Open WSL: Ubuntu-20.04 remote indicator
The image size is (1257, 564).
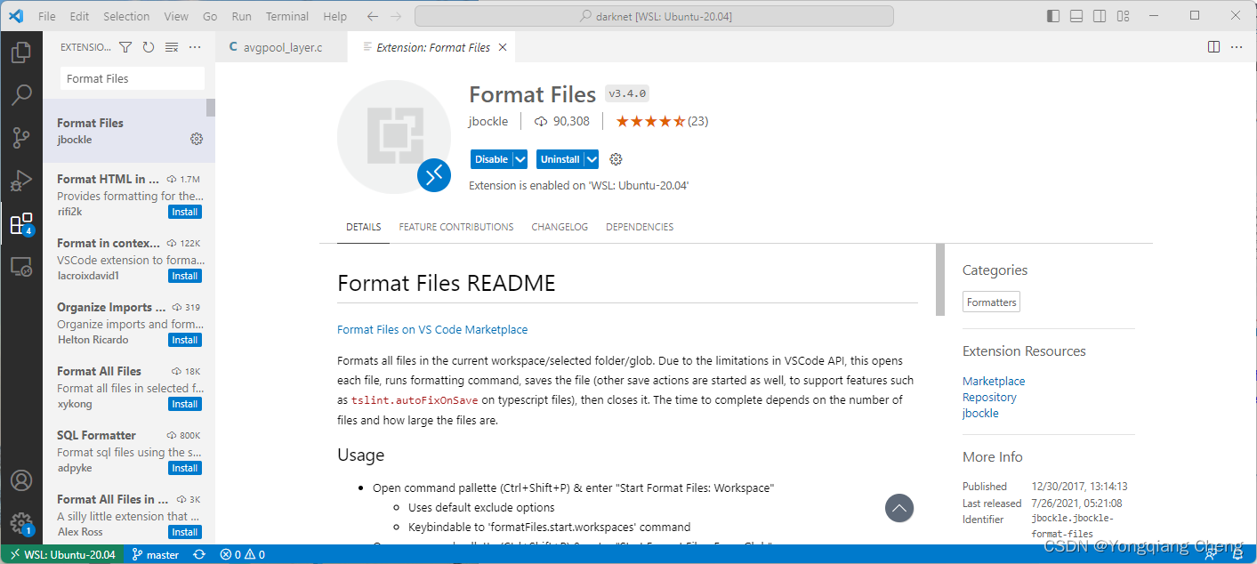[x=62, y=554]
